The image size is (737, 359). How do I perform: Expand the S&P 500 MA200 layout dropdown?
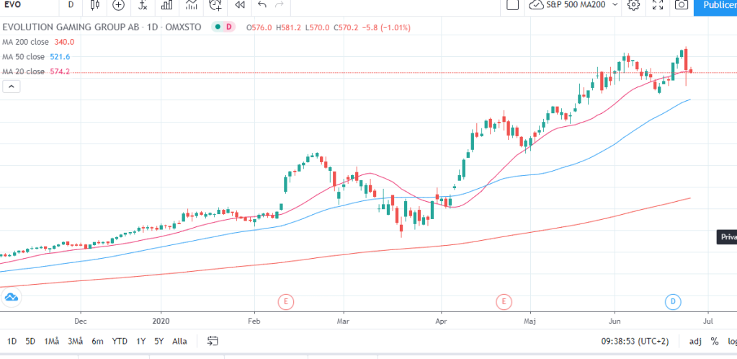point(615,5)
